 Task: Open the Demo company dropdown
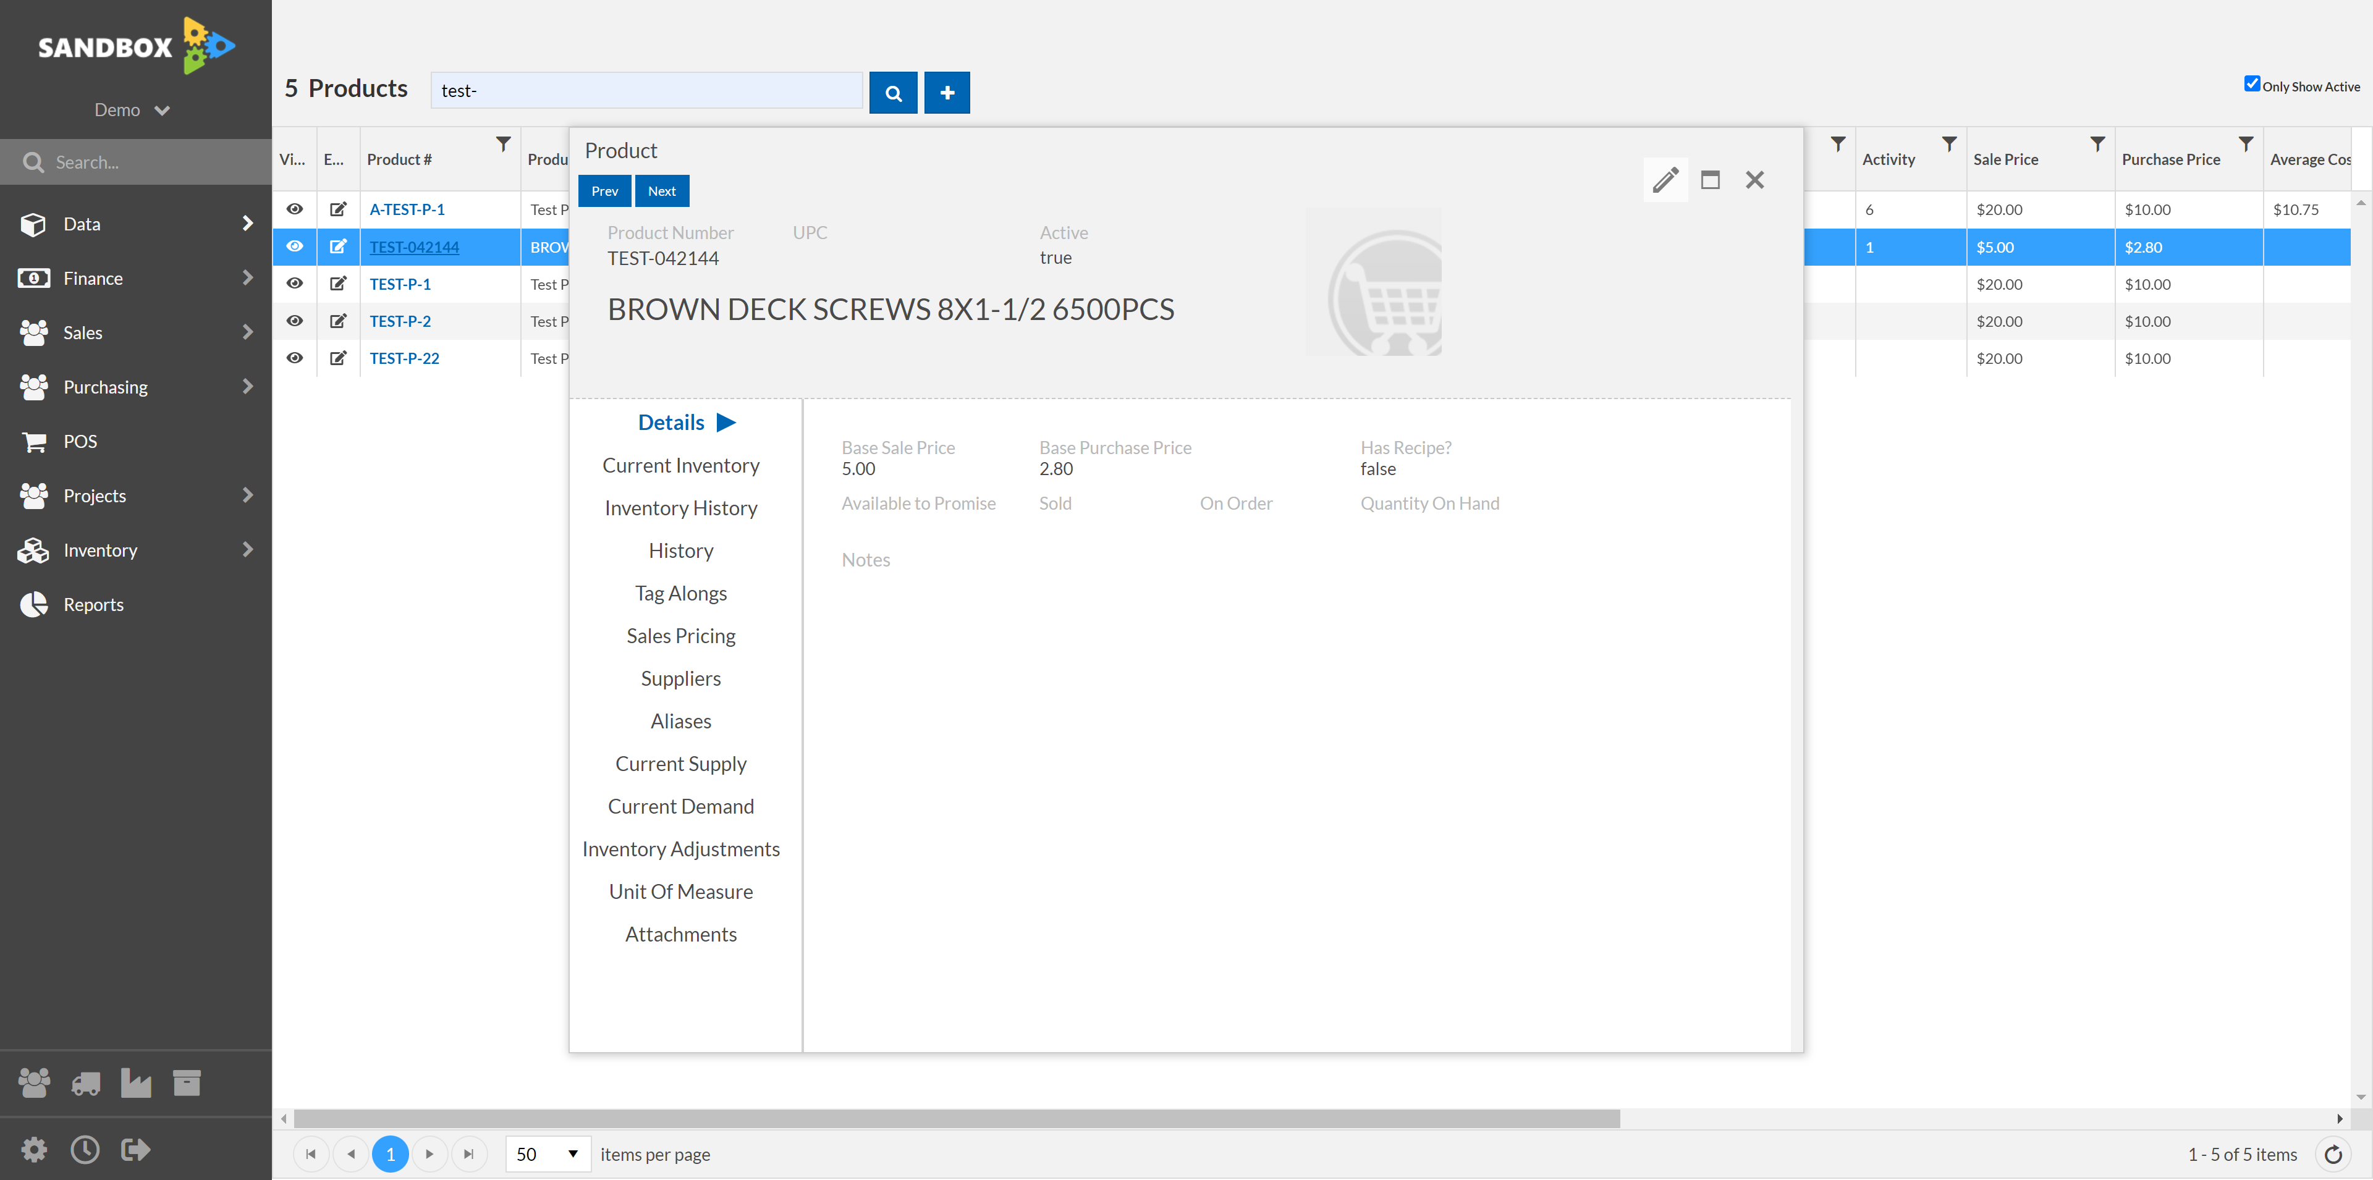tap(133, 109)
